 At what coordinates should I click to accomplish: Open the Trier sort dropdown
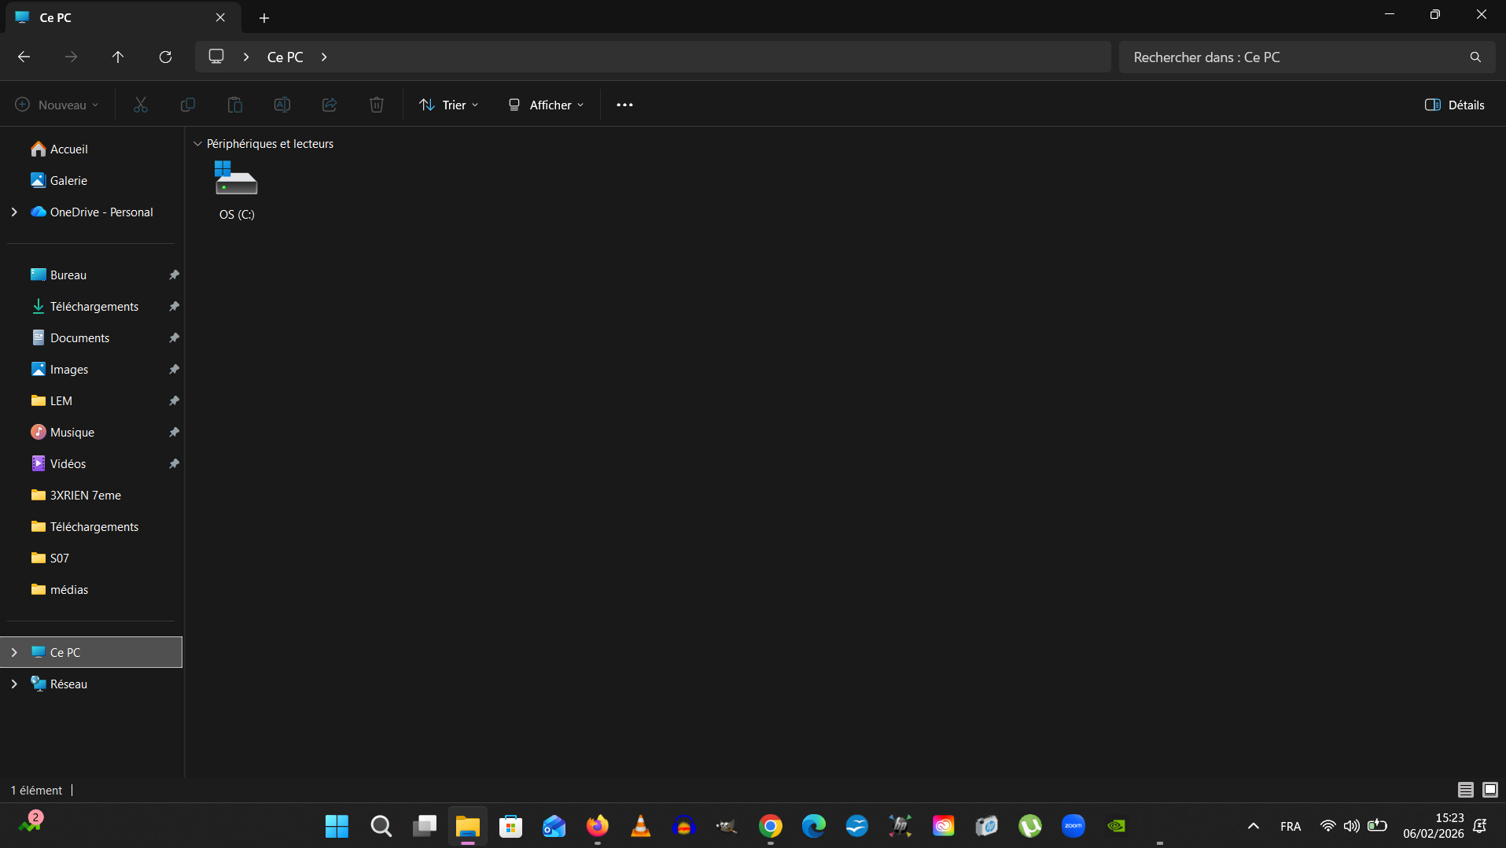449,105
